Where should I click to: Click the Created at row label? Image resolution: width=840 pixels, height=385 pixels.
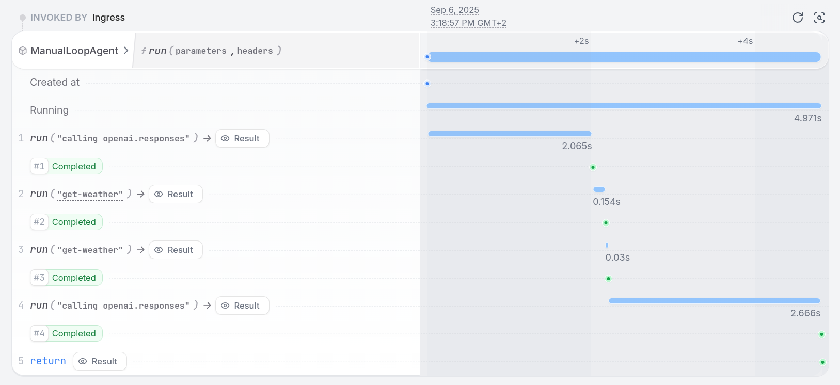click(x=55, y=82)
